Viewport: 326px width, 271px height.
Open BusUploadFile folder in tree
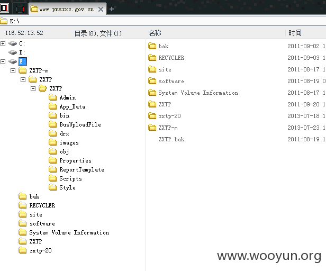(80, 124)
